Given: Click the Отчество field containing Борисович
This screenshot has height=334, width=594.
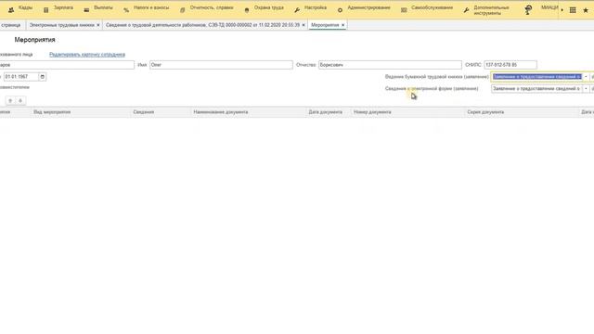Looking at the screenshot, I should (x=390, y=65).
